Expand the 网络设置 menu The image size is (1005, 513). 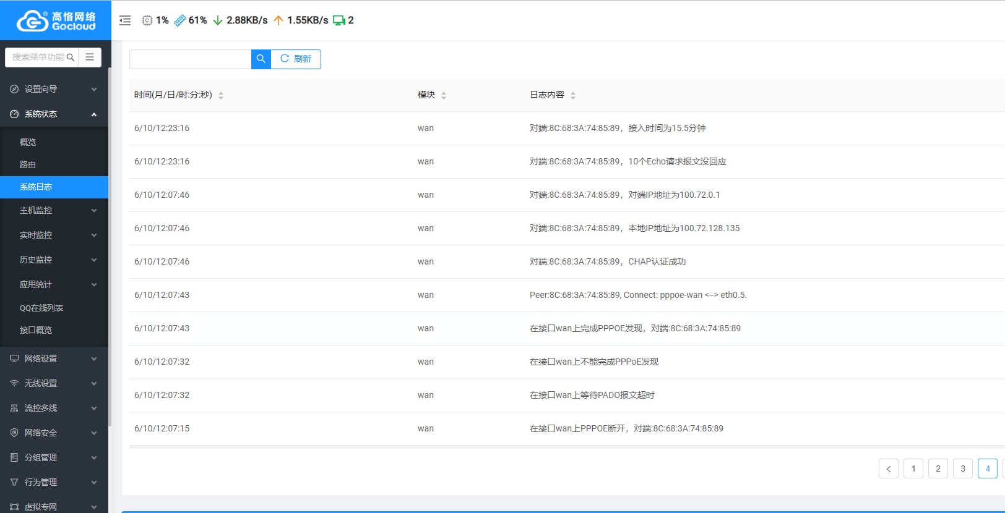tap(54, 358)
